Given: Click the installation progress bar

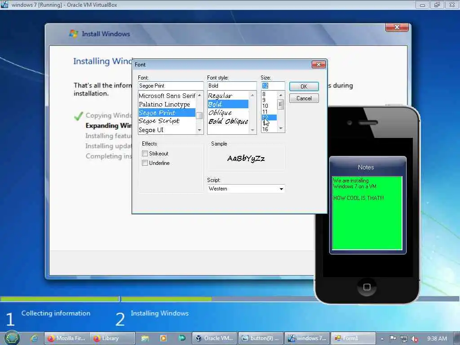Looking at the screenshot, I should [230, 299].
